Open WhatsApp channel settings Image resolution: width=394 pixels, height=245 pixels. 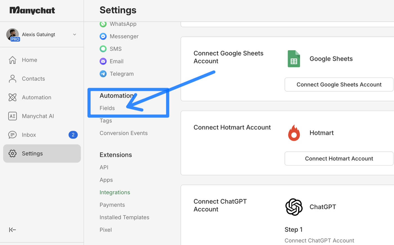click(123, 24)
